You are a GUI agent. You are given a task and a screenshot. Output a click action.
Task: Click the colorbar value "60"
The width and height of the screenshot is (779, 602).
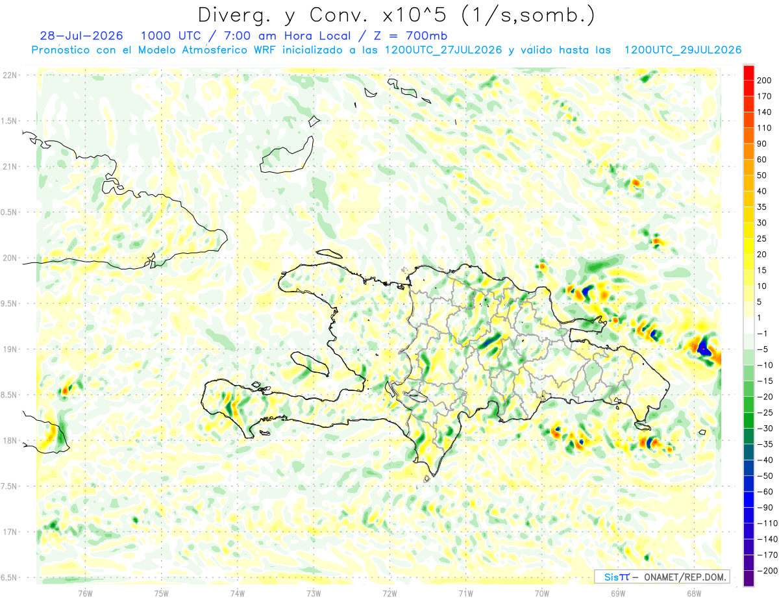[x=762, y=160]
